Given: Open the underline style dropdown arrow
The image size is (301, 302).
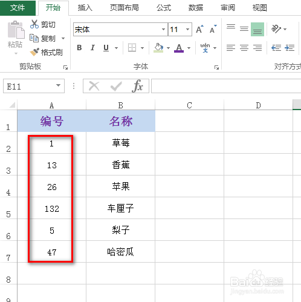Looking at the screenshot, I should click(116, 48).
